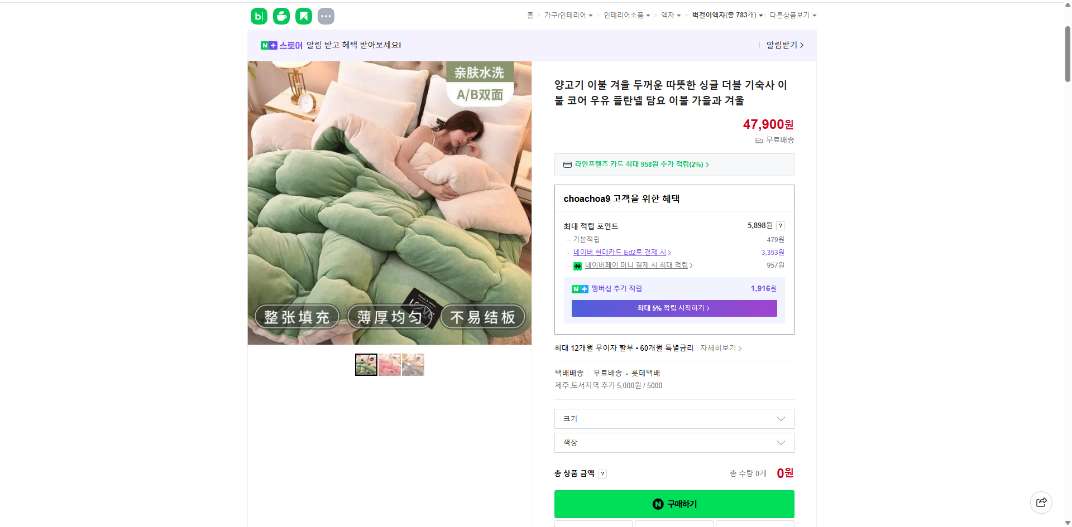Save the product with Keep bookmark icon
The height and width of the screenshot is (527, 1072).
tap(303, 16)
